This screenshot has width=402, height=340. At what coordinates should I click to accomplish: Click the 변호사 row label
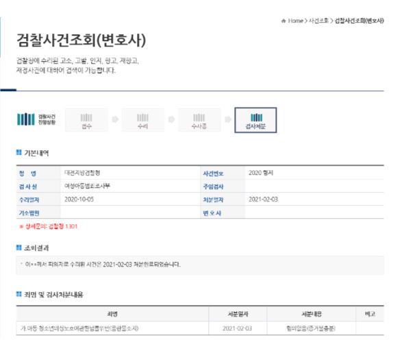point(212,213)
